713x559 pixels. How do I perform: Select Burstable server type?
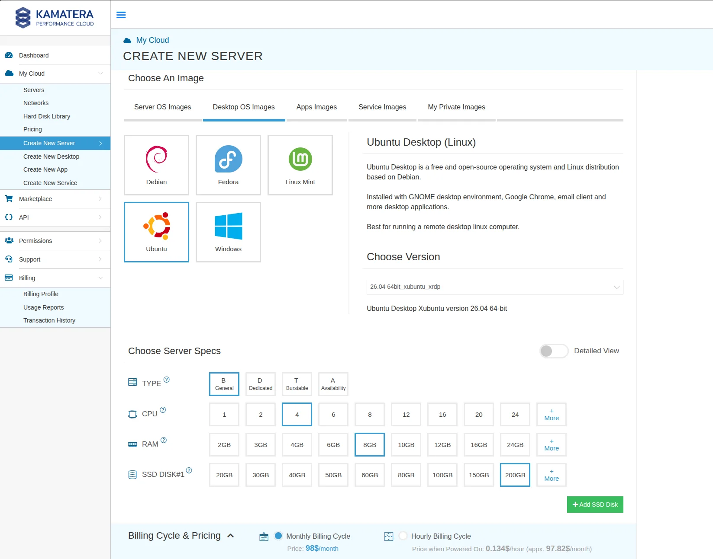click(x=297, y=384)
